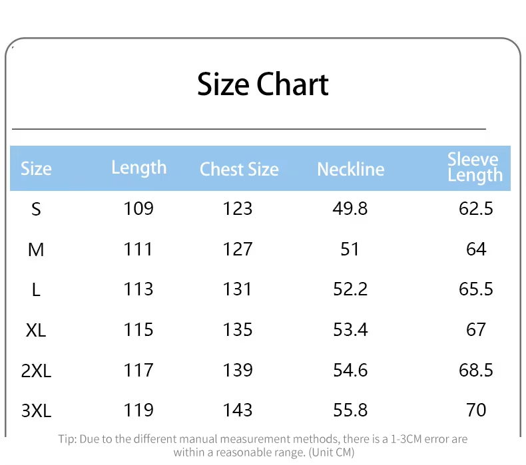Select the L size row label
This screenshot has height=465, width=526.
click(36, 289)
